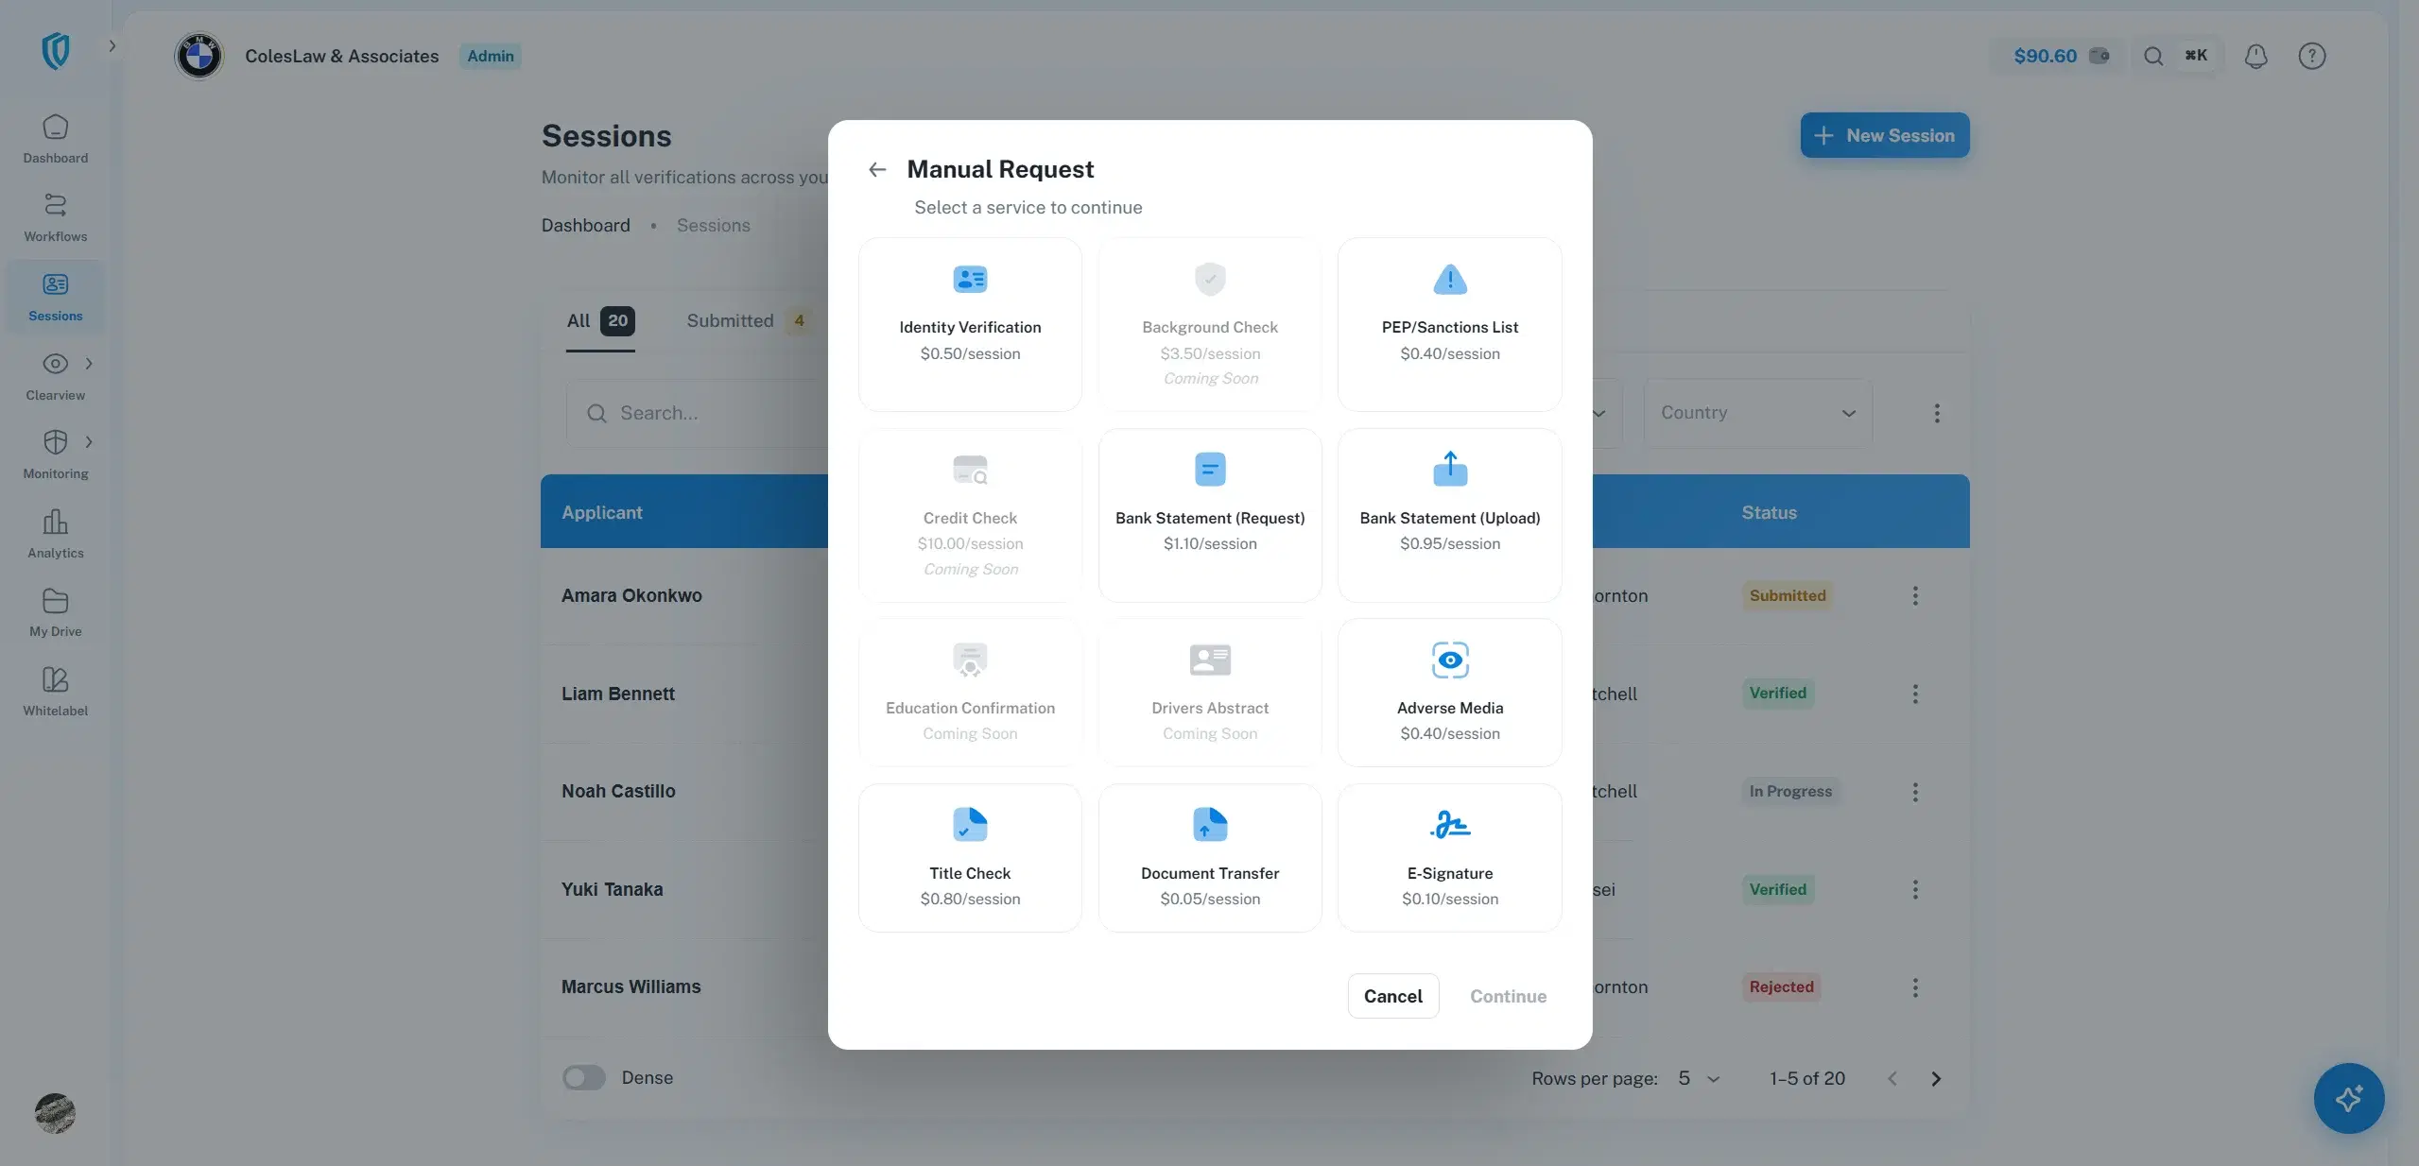This screenshot has height=1166, width=2419.
Task: Select the Identity Verification service card
Action: 970,323
